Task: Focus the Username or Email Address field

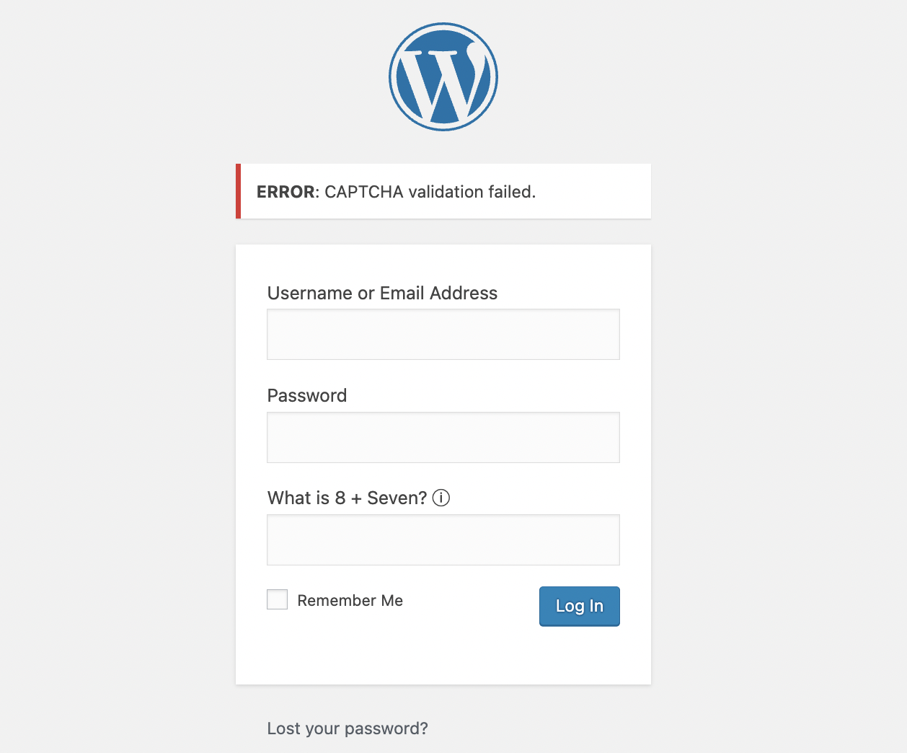Action: click(x=443, y=335)
